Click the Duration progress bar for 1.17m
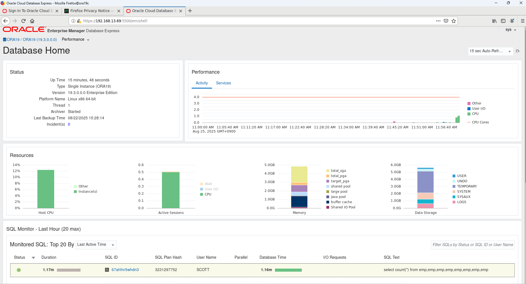526x284 pixels. tap(69, 270)
